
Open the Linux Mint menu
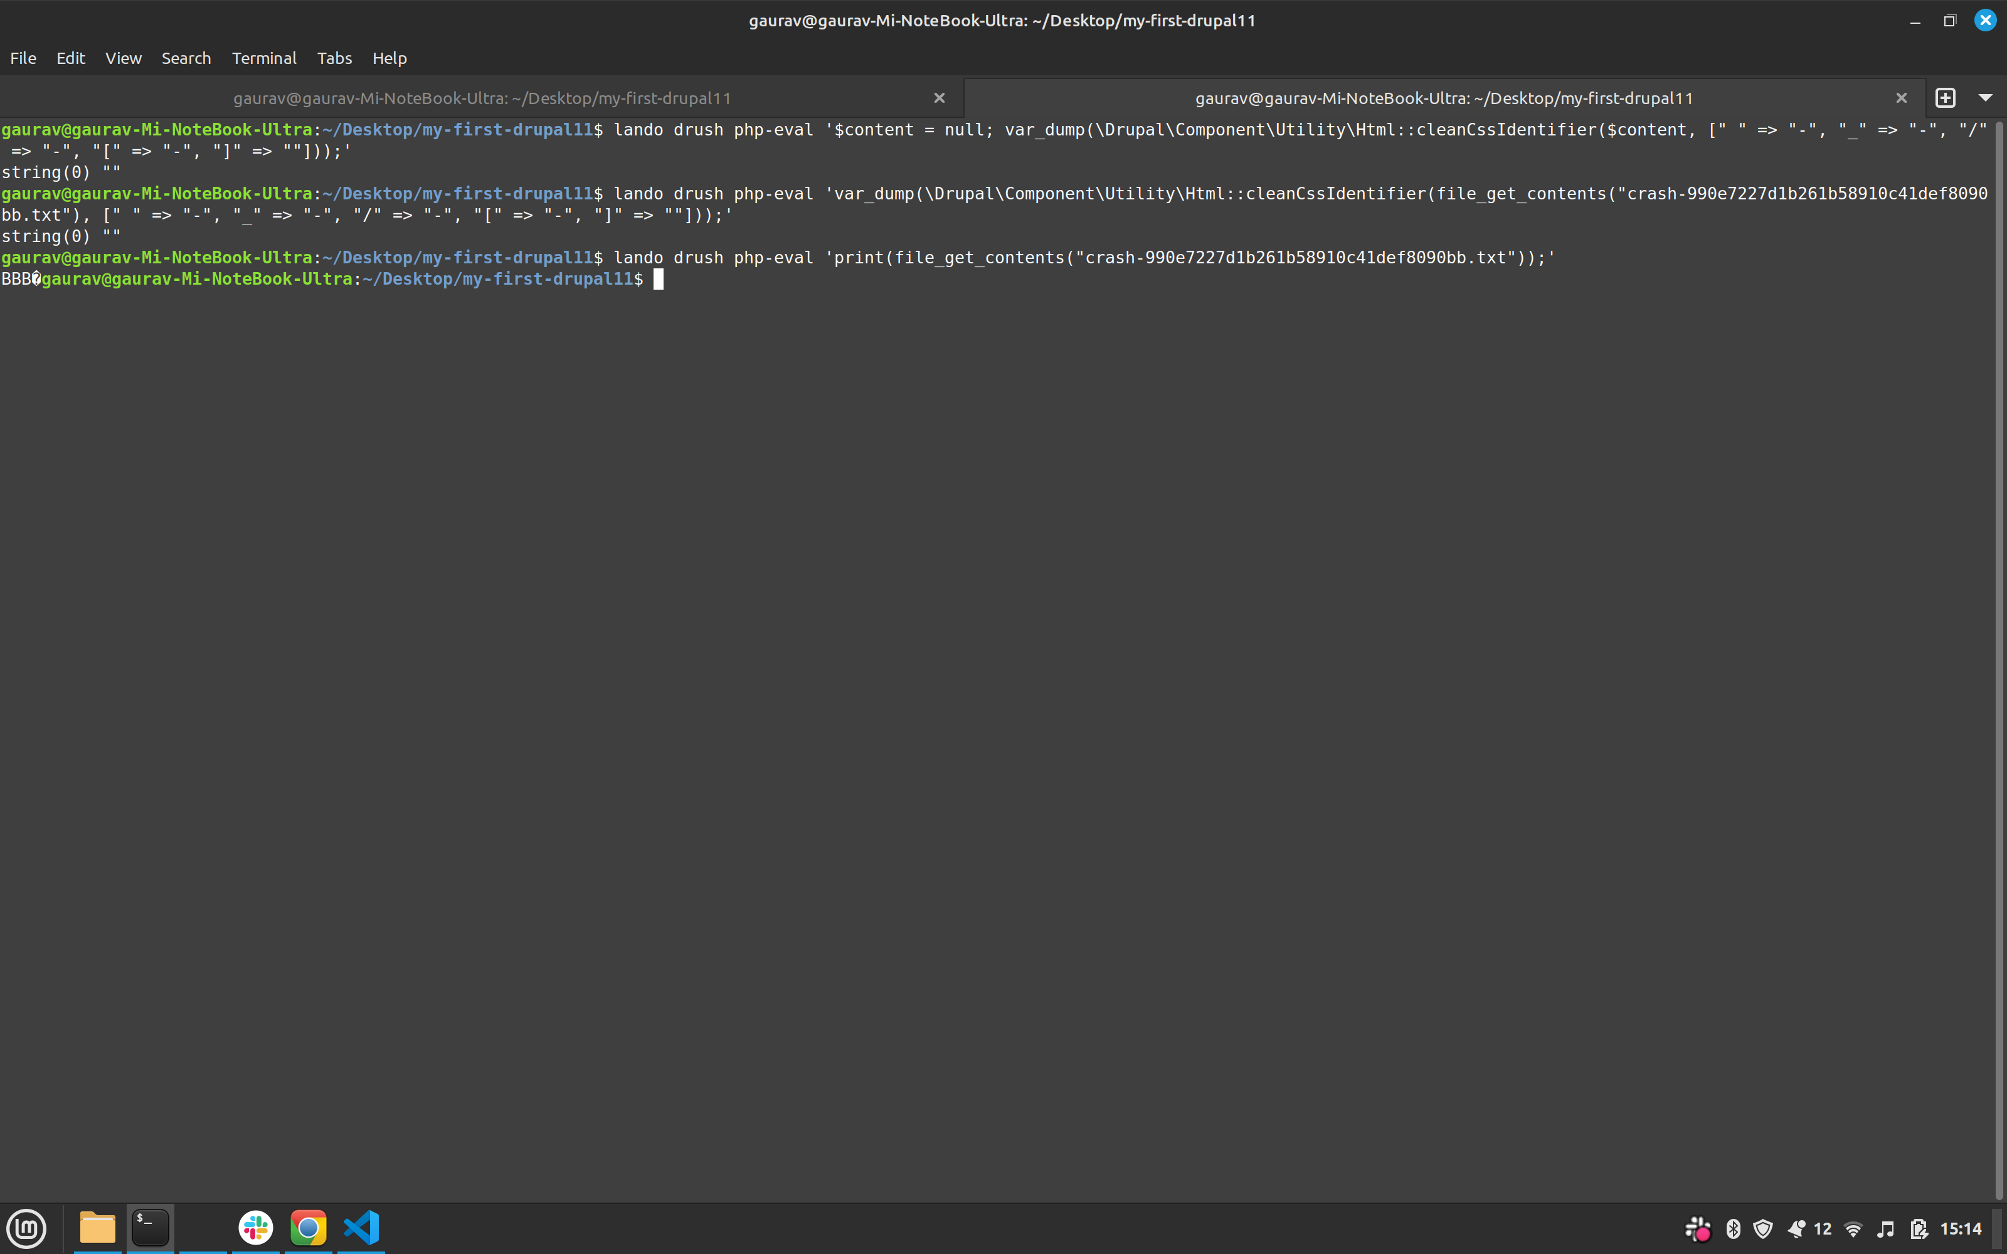pyautogui.click(x=26, y=1228)
